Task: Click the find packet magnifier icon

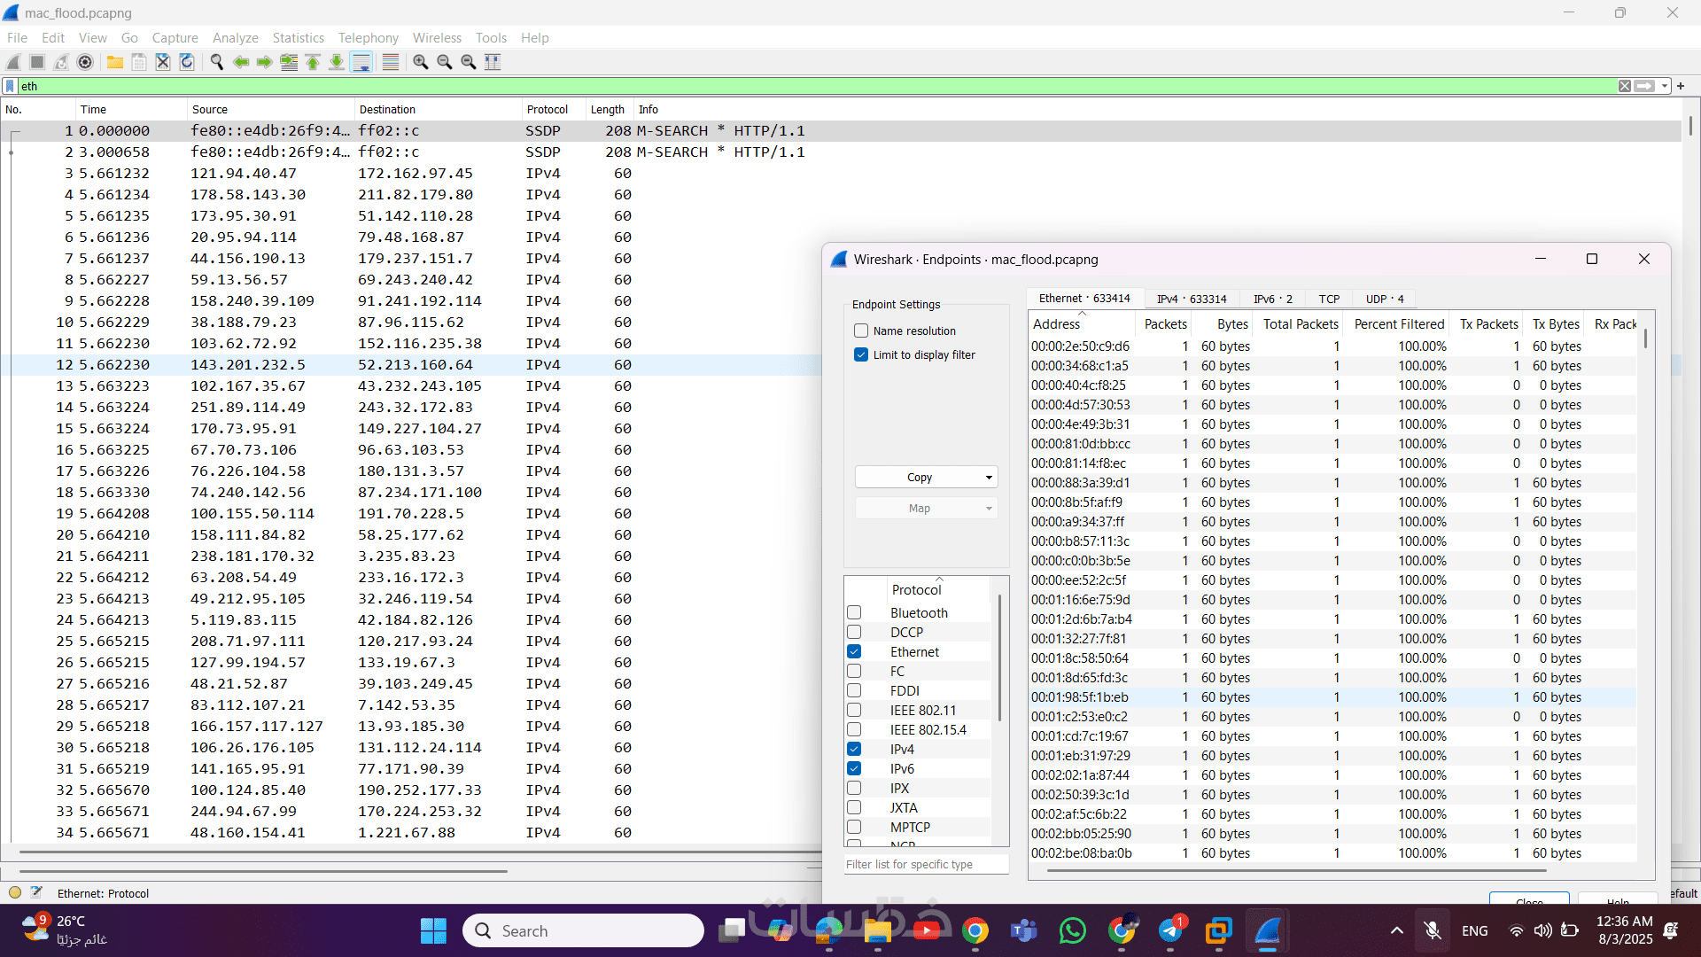Action: pyautogui.click(x=217, y=62)
